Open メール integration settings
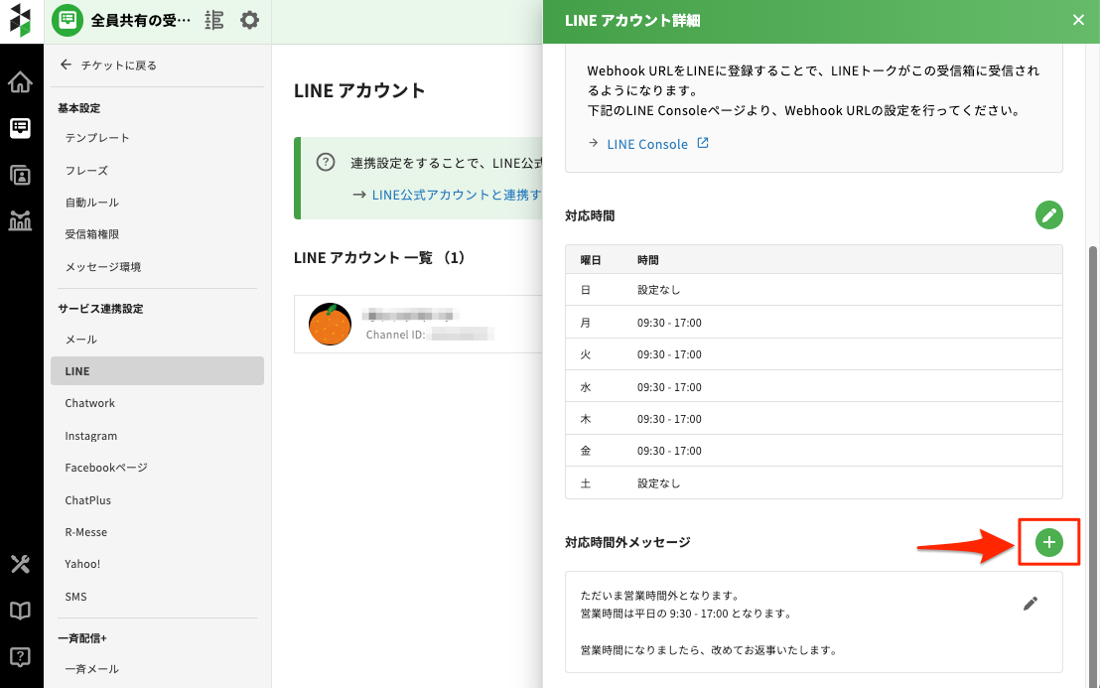Viewport: 1100px width, 688px height. click(81, 340)
